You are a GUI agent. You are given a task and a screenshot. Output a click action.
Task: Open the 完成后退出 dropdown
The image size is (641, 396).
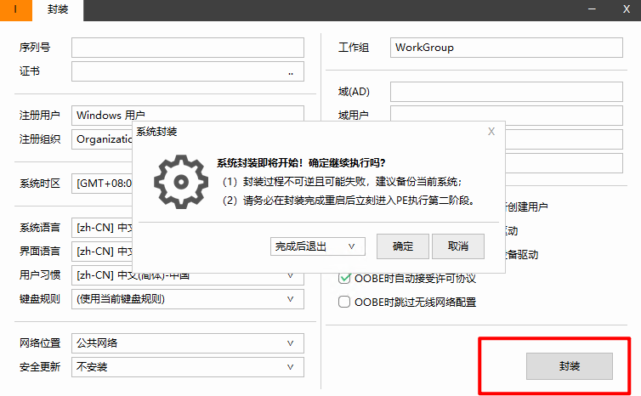click(x=318, y=246)
